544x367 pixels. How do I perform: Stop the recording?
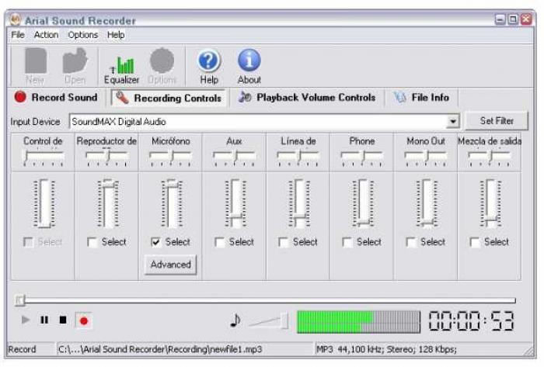[63, 320]
